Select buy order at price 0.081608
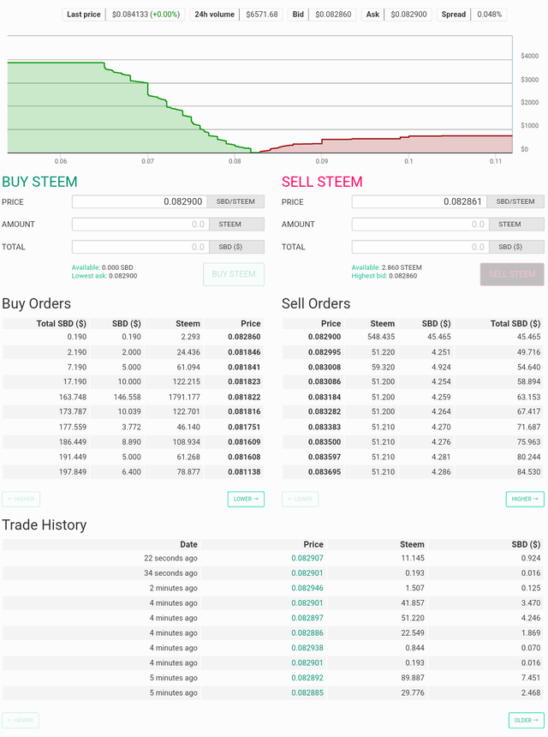 [134, 457]
